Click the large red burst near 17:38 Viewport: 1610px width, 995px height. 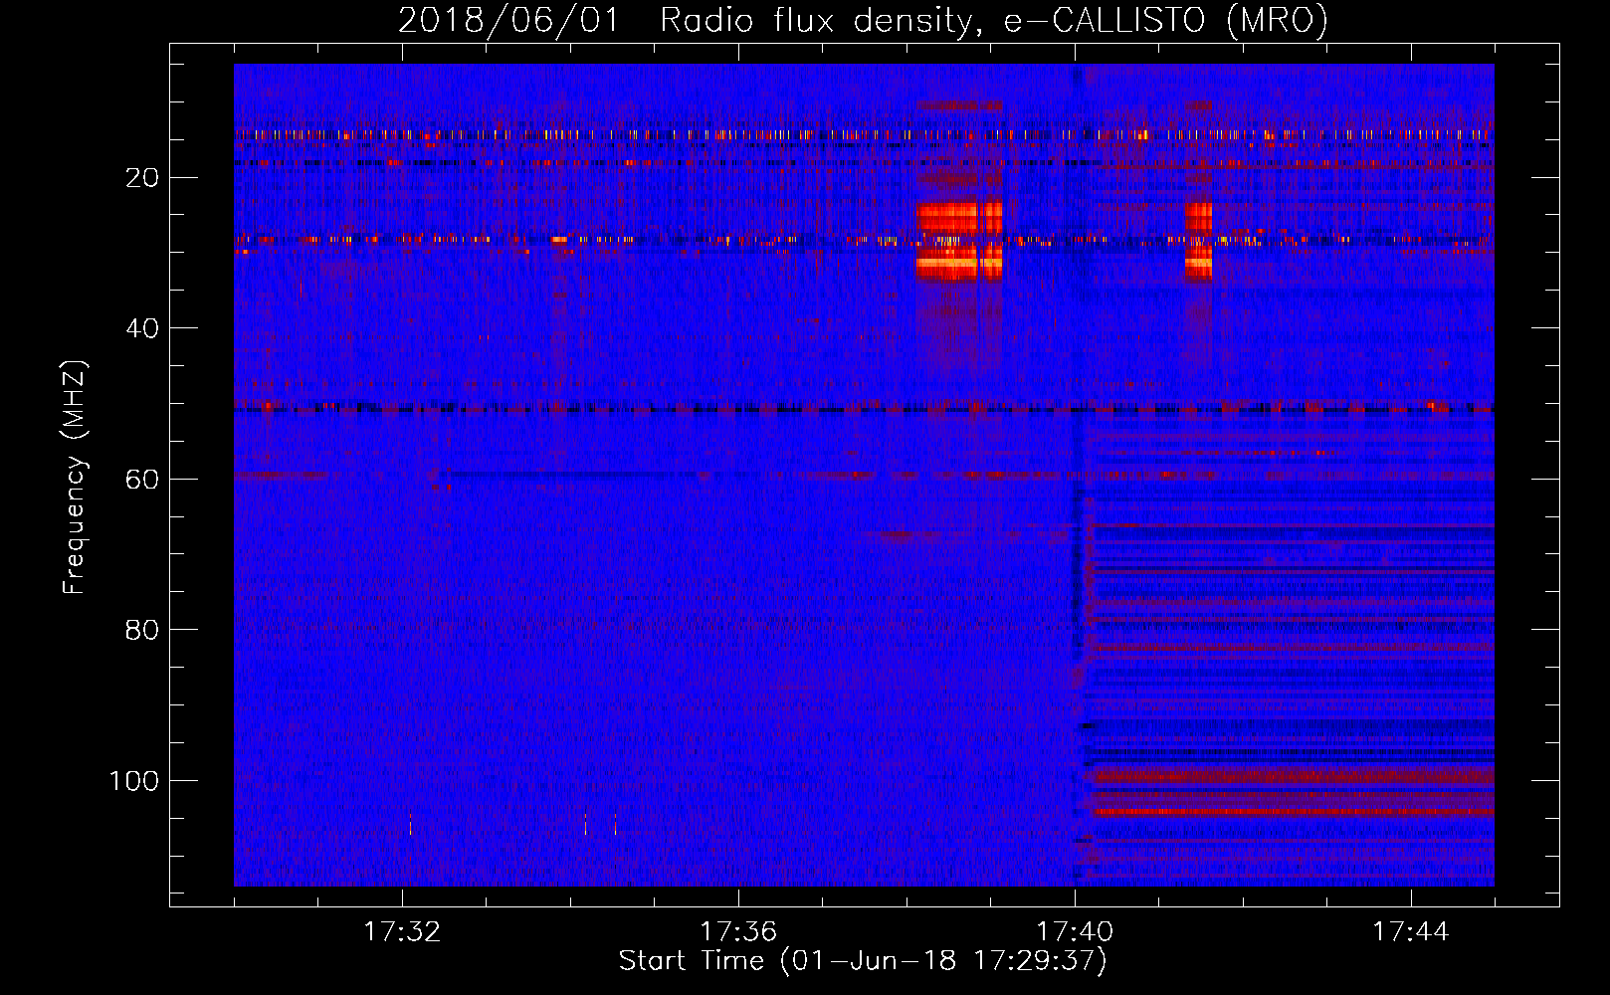[959, 241]
